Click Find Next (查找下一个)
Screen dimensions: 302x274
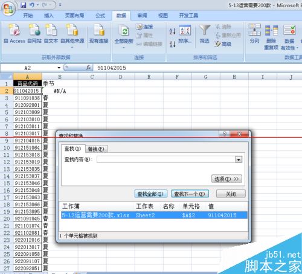tap(190, 194)
